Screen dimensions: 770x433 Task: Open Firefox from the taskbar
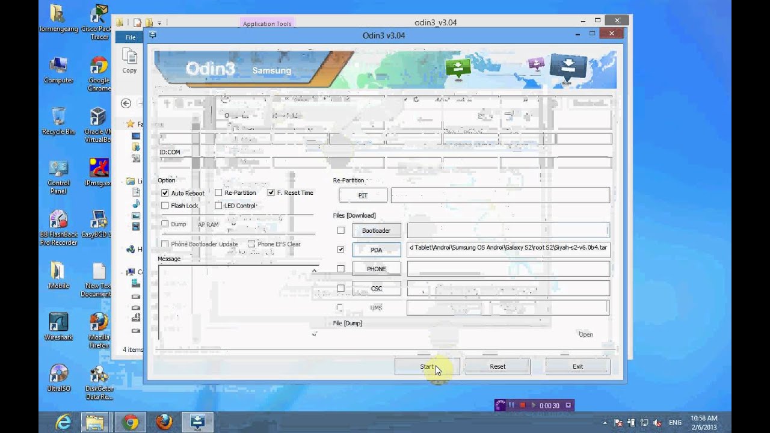point(163,422)
